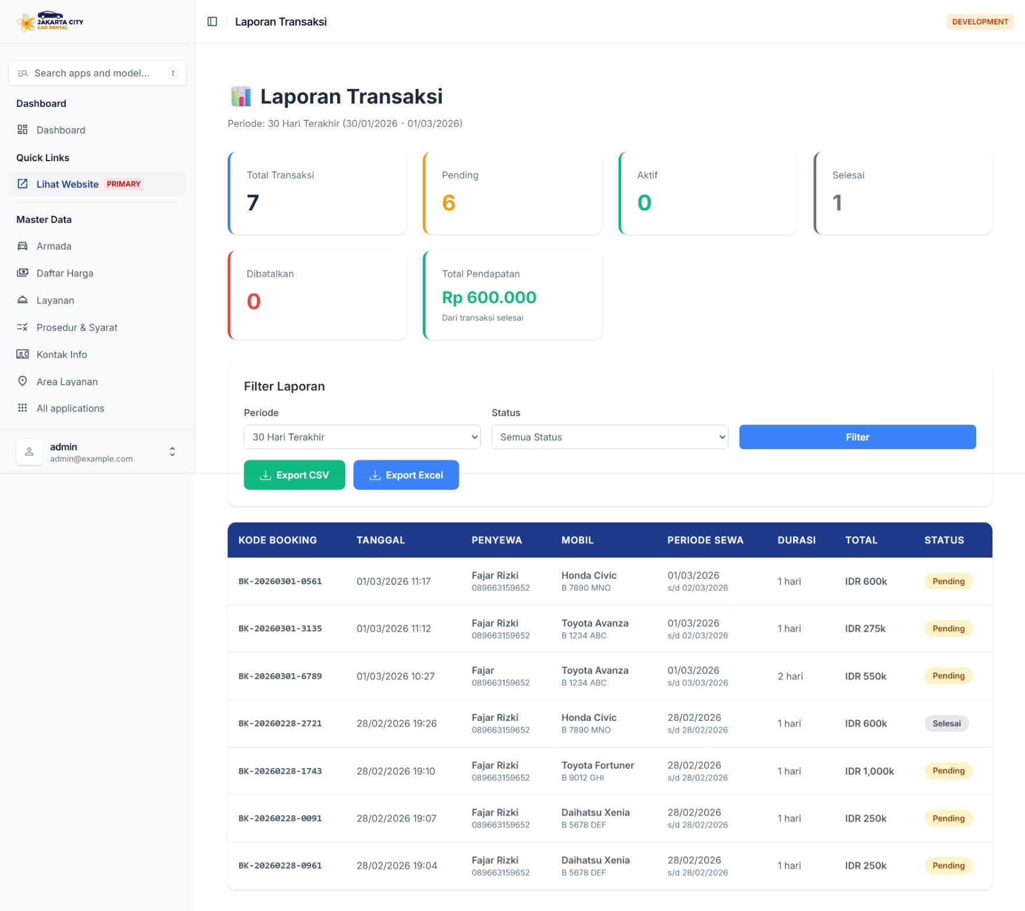Open the Semua Status dropdown

click(x=609, y=437)
